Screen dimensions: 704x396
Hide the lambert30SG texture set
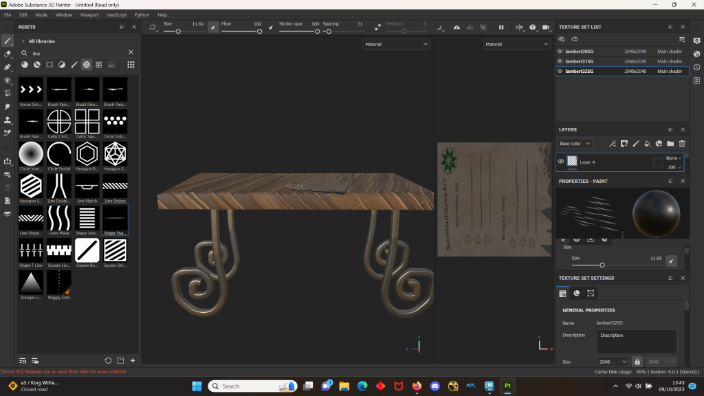tap(560, 51)
